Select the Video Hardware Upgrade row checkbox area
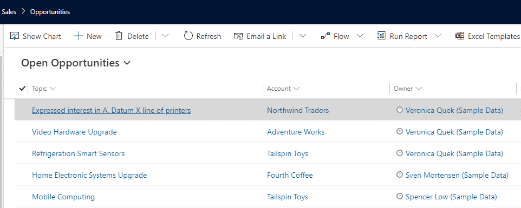The height and width of the screenshot is (208, 521). (23, 132)
